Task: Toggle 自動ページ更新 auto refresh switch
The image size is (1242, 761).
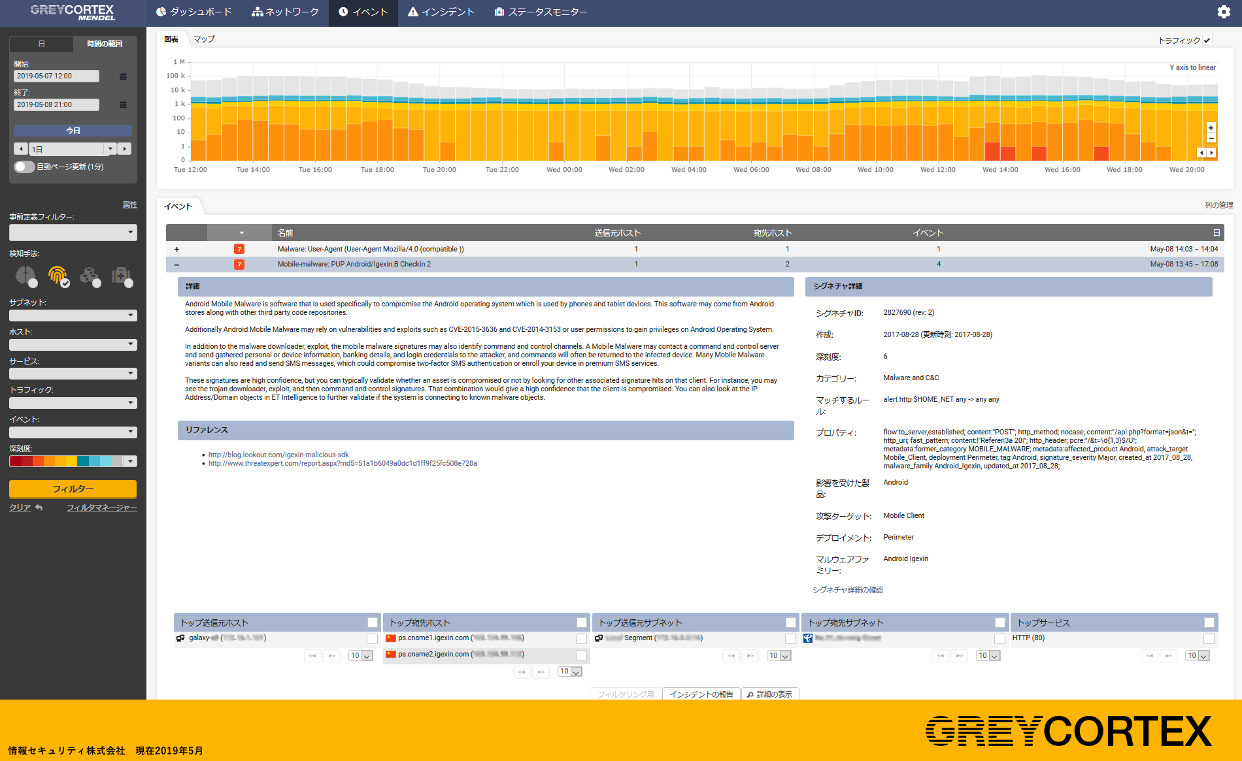Action: click(x=24, y=167)
